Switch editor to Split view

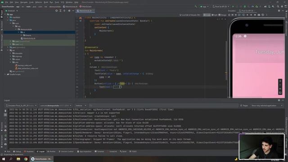pyautogui.click(x=214, y=15)
